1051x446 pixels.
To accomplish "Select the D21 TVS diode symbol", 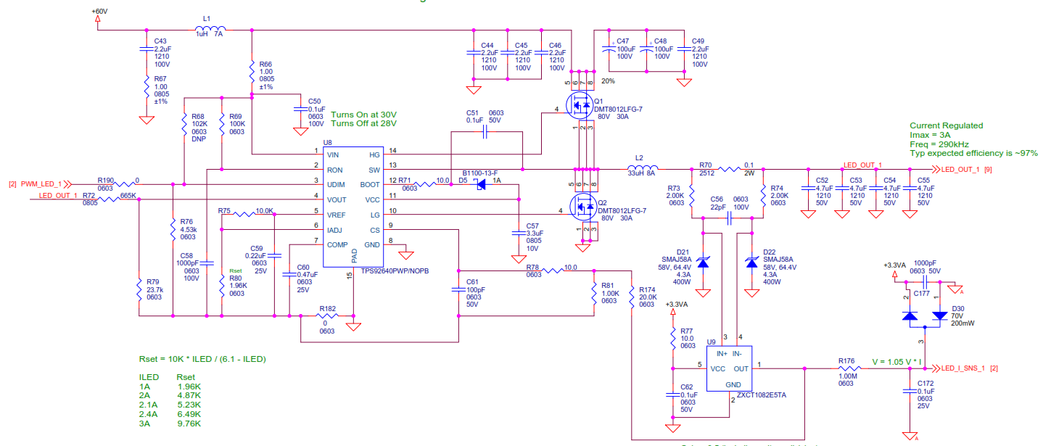I will pyautogui.click(x=703, y=263).
